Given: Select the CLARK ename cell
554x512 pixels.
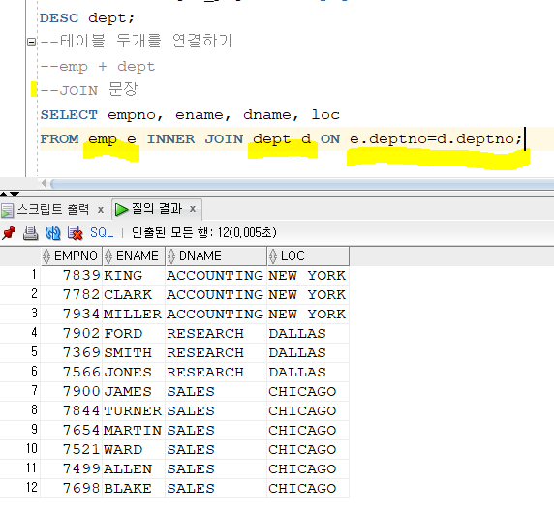Looking at the screenshot, I should (134, 295).
